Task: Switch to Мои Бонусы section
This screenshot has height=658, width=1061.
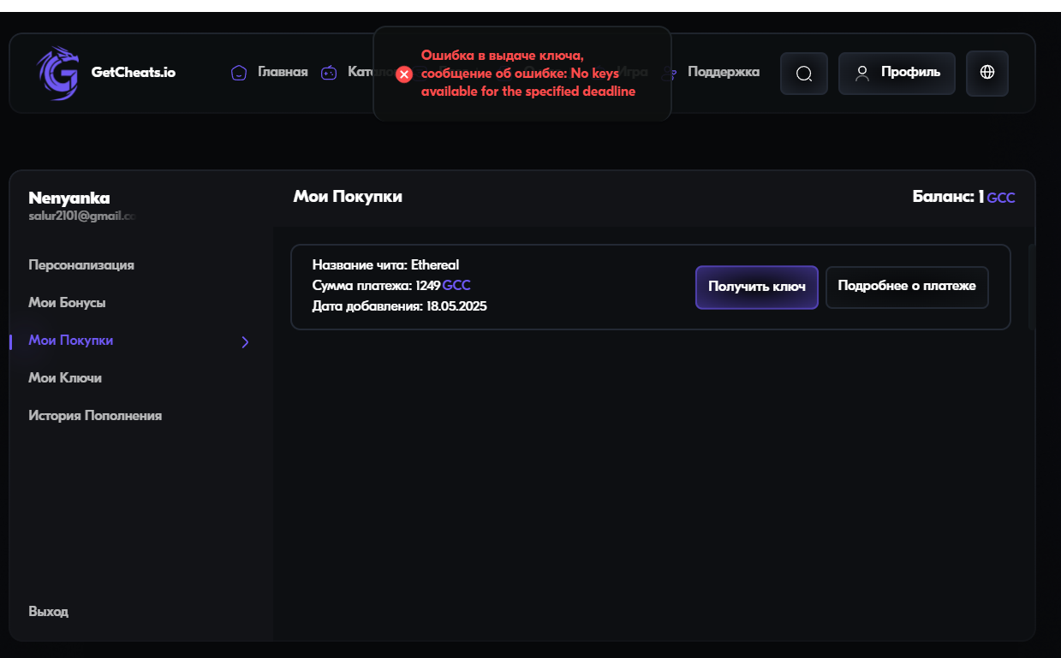Action: tap(67, 303)
